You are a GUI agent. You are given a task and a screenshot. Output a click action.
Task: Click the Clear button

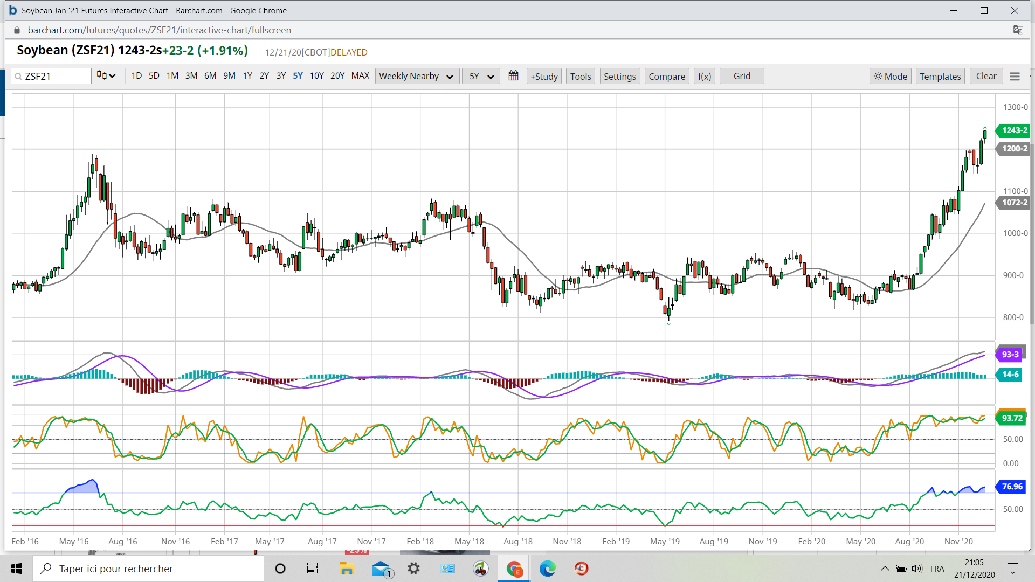[x=986, y=77]
